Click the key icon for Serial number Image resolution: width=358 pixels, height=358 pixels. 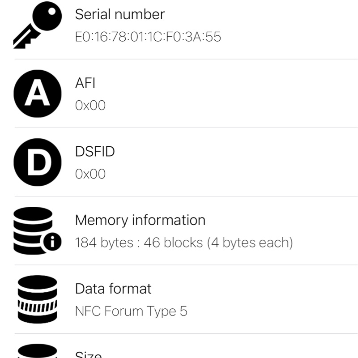[x=38, y=25]
